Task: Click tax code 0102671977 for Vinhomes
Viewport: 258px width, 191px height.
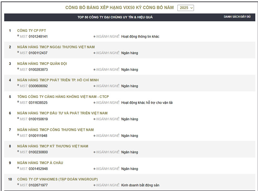Action: pos(38,185)
